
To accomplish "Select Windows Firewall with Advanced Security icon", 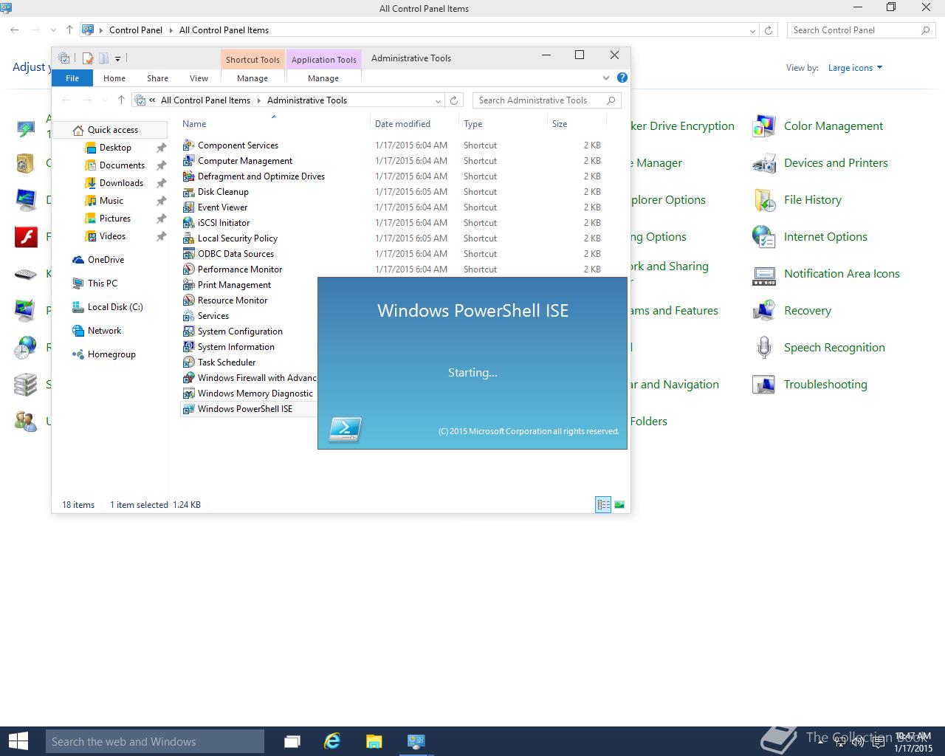I will [188, 378].
